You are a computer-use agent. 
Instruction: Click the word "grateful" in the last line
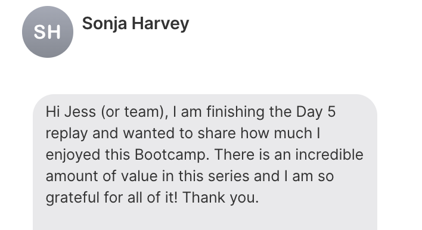[x=73, y=198]
